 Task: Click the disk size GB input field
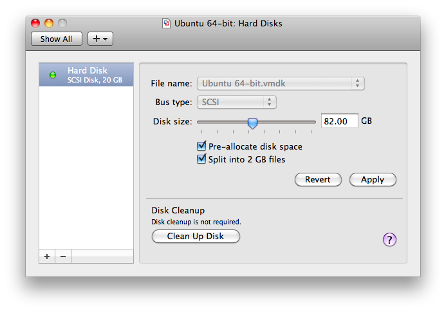(x=339, y=121)
